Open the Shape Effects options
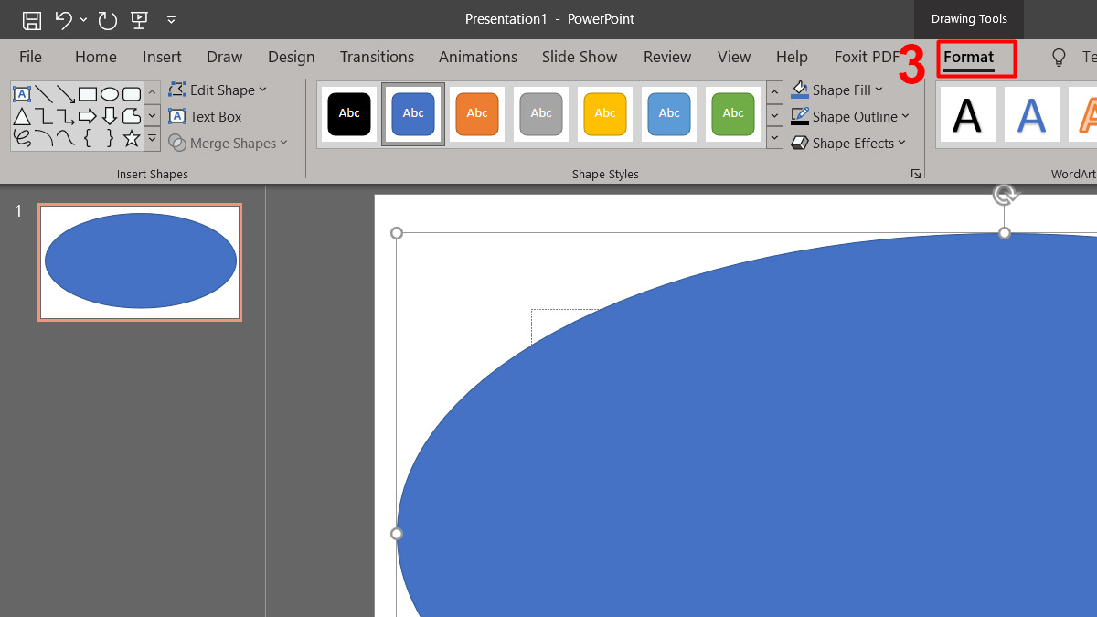Image resolution: width=1097 pixels, height=617 pixels. coord(850,144)
